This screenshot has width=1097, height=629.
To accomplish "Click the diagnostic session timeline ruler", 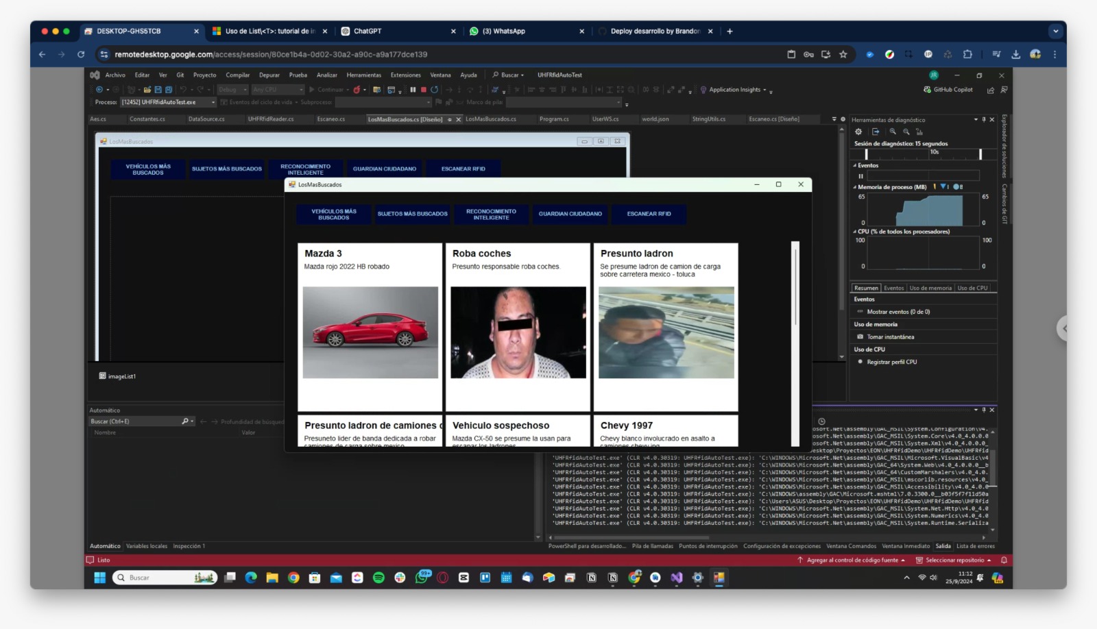I will pyautogui.click(x=923, y=154).
